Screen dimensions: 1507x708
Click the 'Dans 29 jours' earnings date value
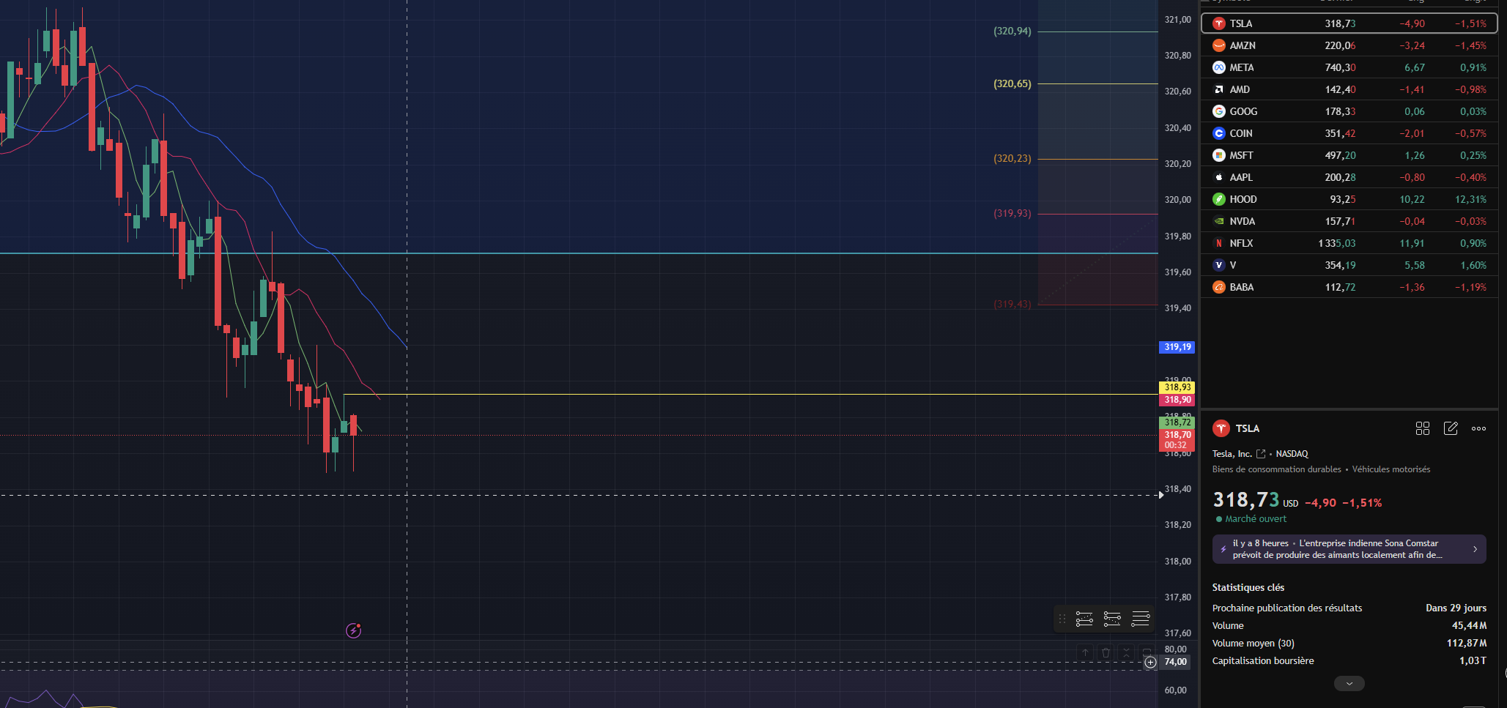1456,608
